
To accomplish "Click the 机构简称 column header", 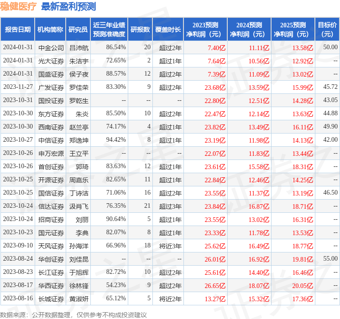I will click(50, 30).
